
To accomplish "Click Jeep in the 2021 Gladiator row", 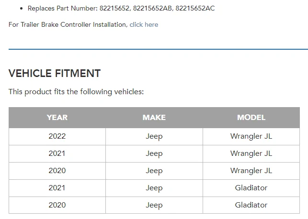I will (x=154, y=188).
